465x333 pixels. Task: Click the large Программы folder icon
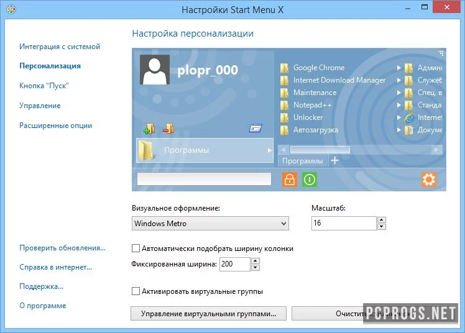pos(146,150)
